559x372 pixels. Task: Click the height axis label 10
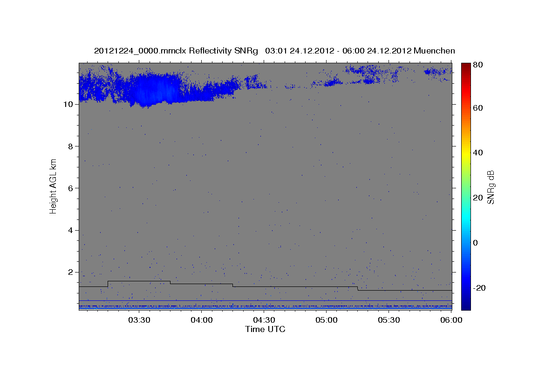pos(68,104)
